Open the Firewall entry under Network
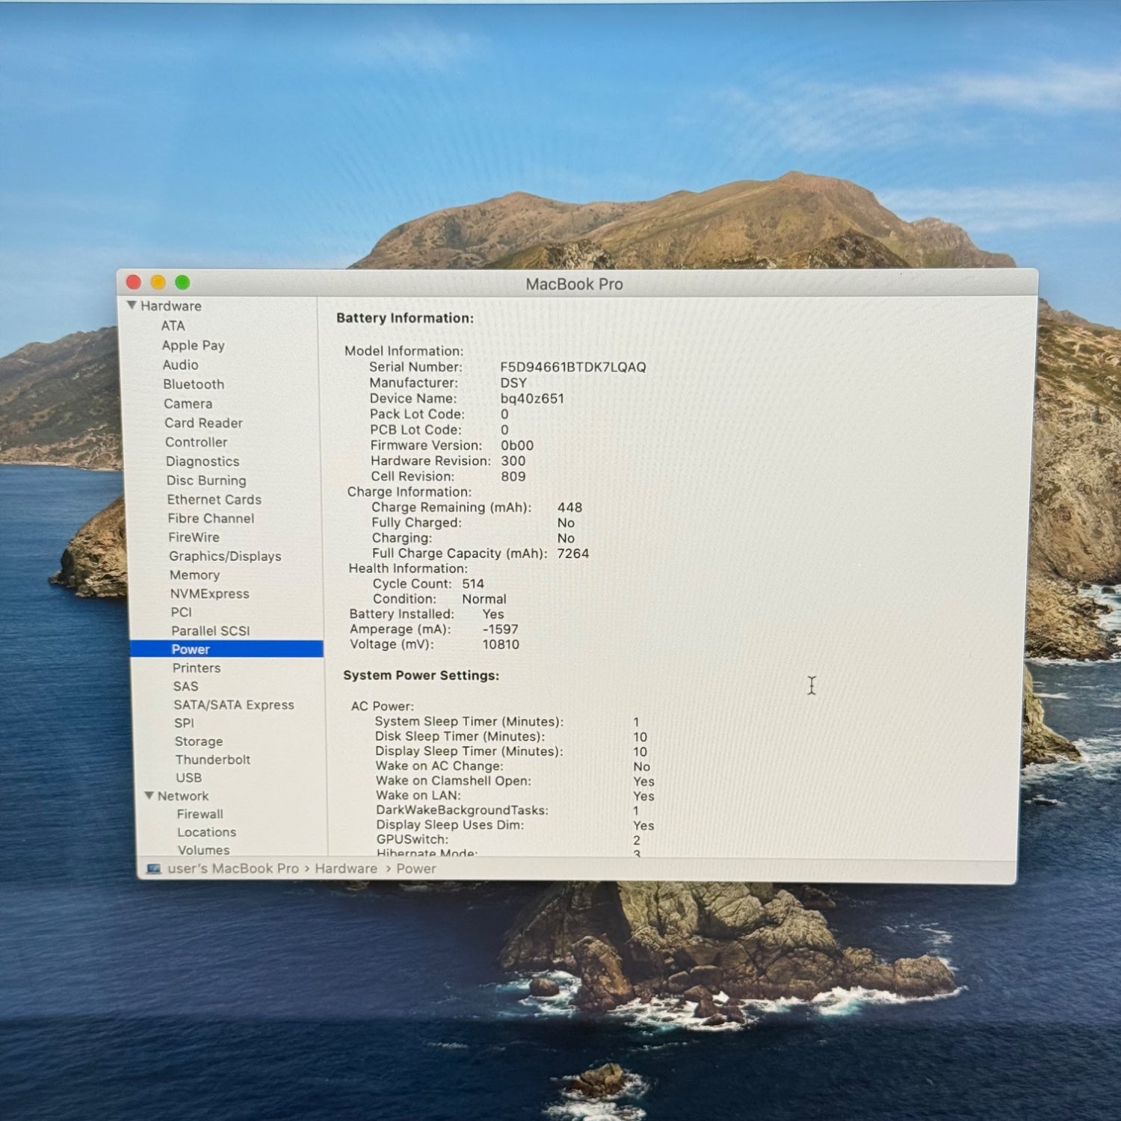Screen dimensions: 1121x1121 tap(200, 814)
